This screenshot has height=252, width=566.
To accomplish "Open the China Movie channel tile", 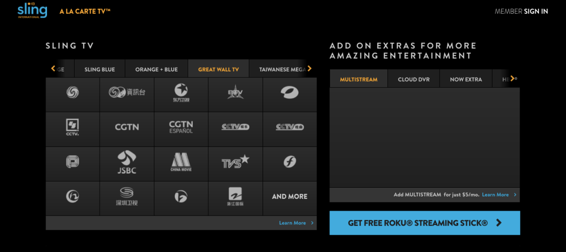I will [x=181, y=162].
